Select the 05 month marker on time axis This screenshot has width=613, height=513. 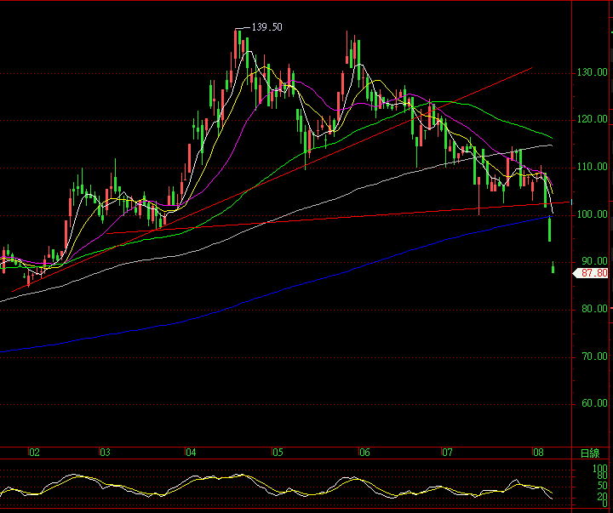click(278, 453)
